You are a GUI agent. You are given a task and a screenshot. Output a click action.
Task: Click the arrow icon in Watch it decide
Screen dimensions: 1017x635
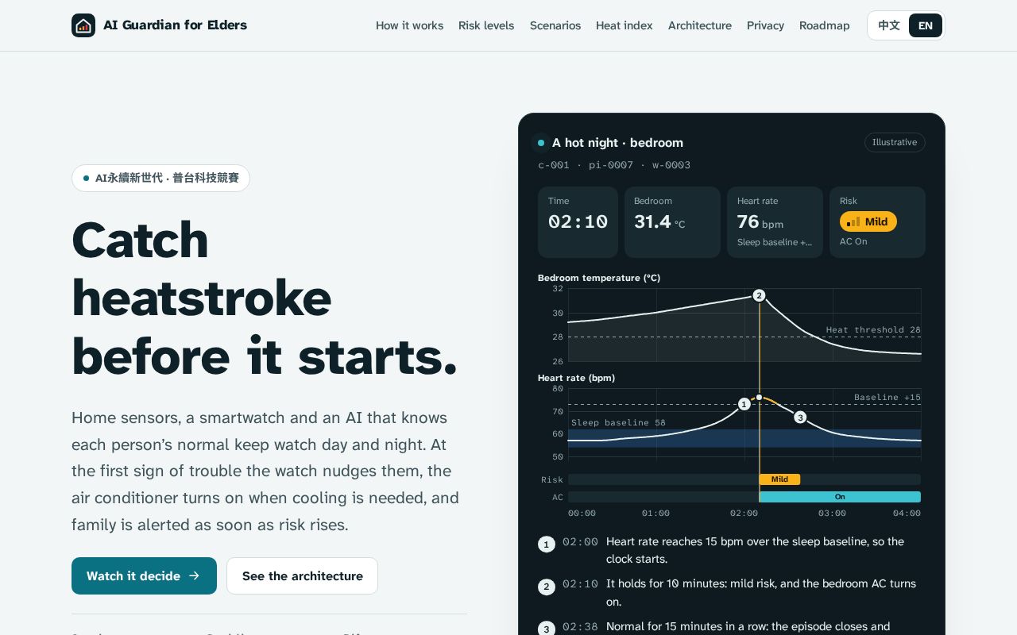pyautogui.click(x=194, y=575)
